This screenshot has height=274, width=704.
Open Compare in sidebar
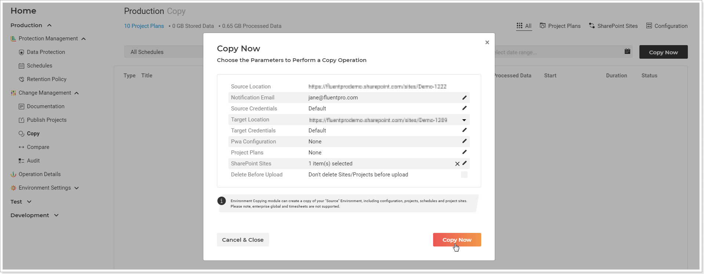[38, 147]
